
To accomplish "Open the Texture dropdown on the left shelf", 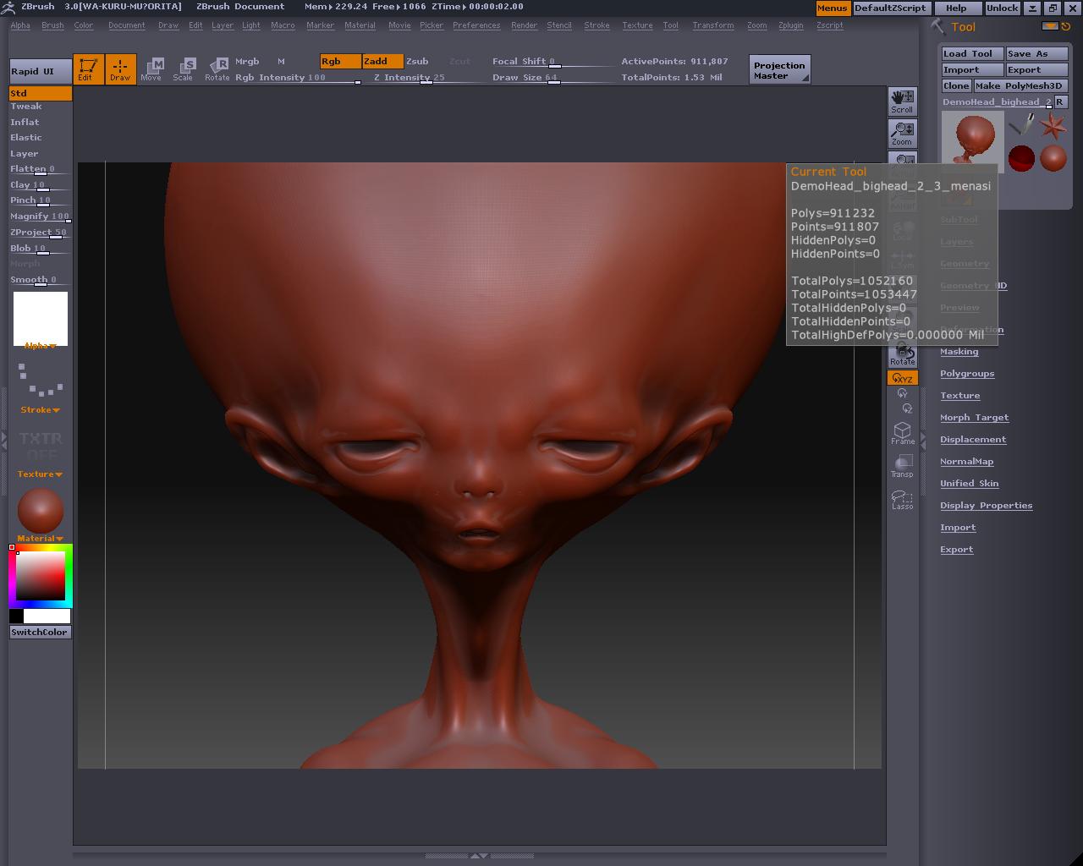I will click(41, 474).
